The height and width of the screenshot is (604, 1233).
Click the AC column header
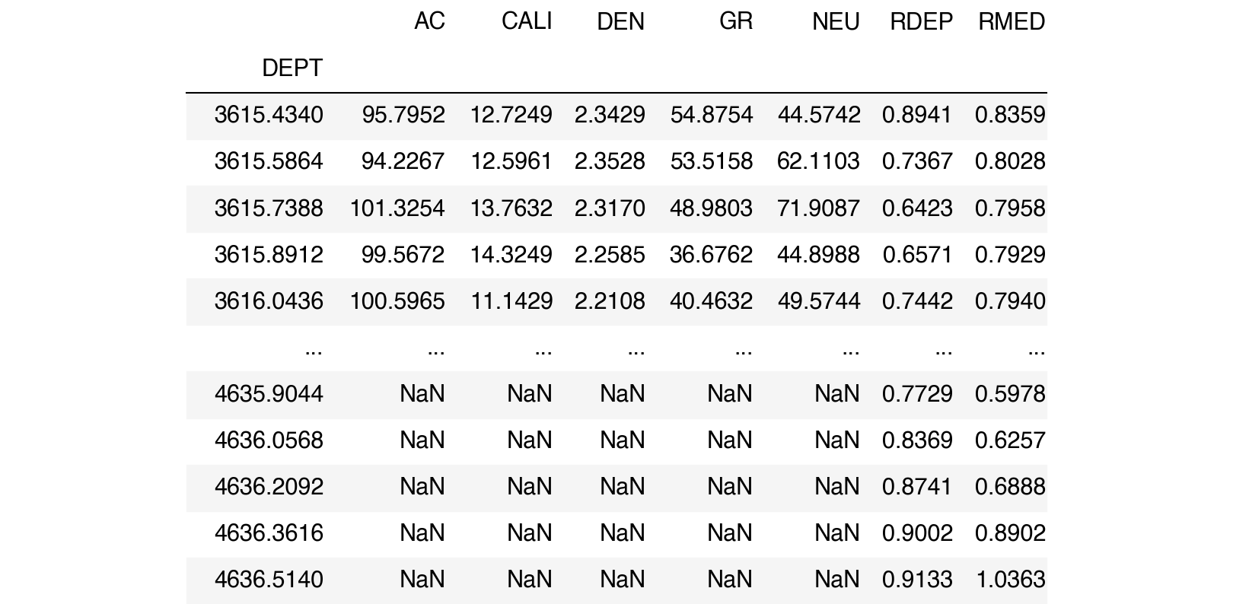coord(429,21)
